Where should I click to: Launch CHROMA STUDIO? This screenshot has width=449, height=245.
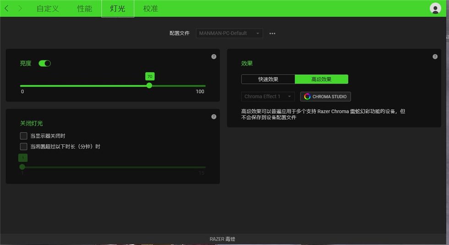pos(325,96)
